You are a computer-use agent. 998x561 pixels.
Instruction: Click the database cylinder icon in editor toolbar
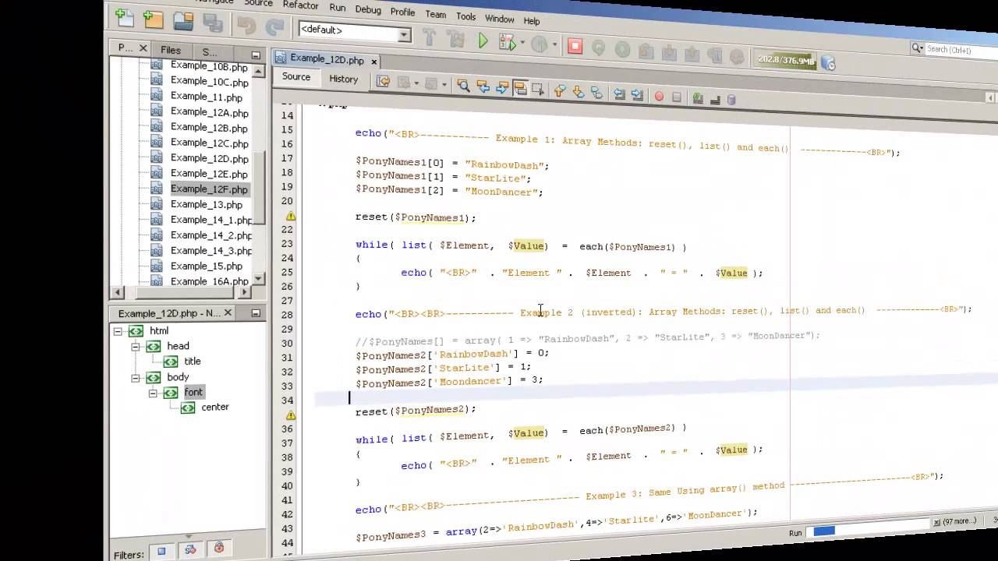(x=731, y=100)
